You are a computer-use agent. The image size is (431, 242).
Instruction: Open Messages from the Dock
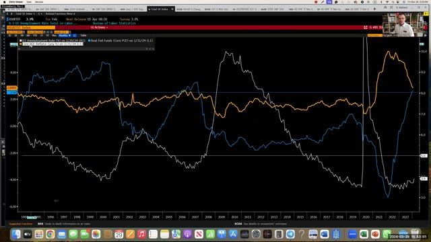pyautogui.click(x=73, y=234)
